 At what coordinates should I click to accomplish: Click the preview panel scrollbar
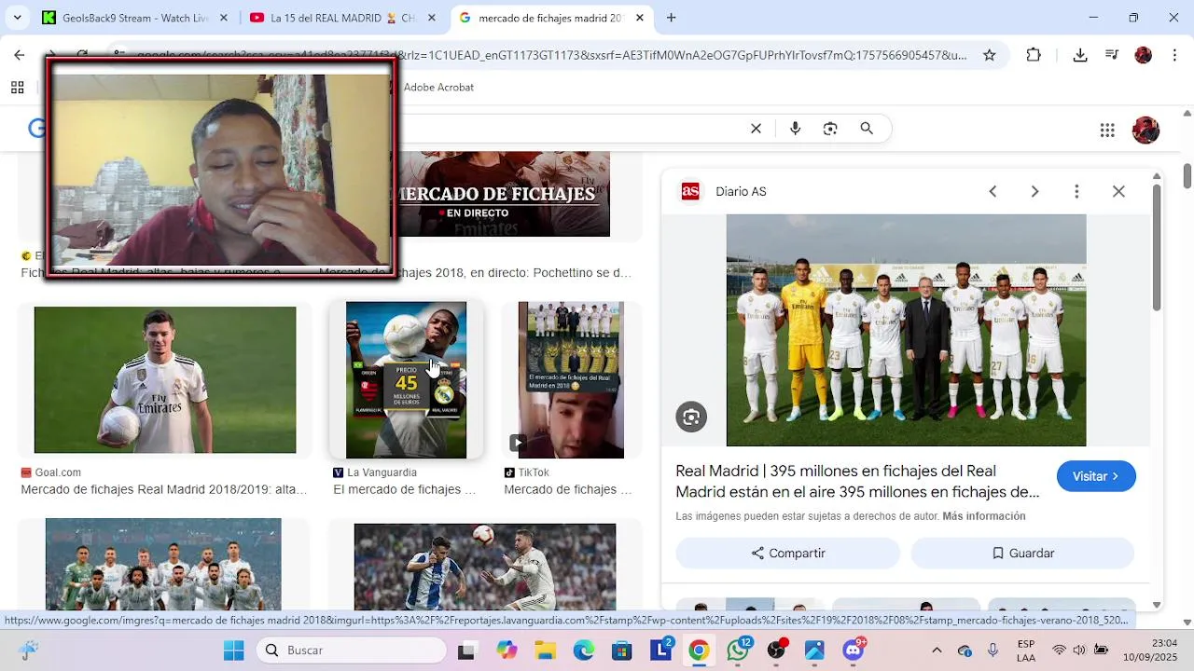1157,247
